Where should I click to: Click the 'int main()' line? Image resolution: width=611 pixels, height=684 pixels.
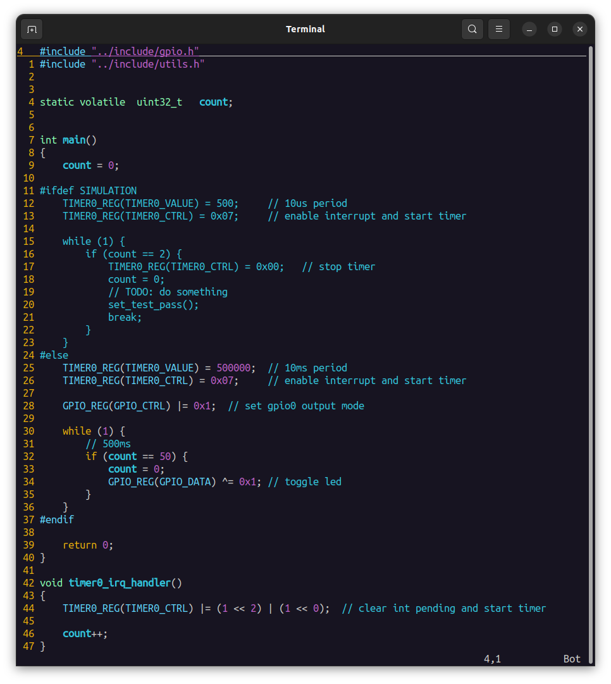click(68, 140)
